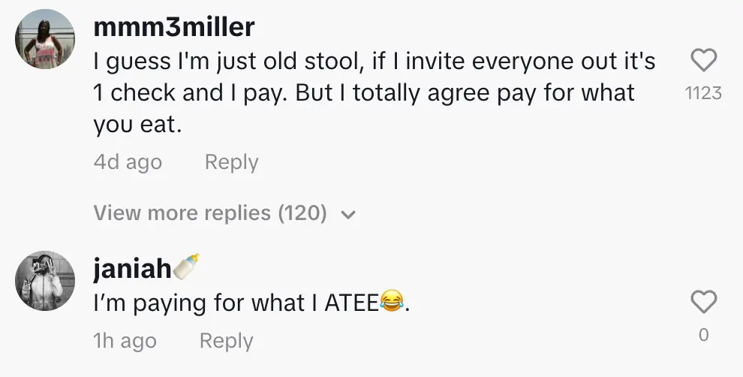
Task: Reply to mmm3miller's comment
Action: point(231,162)
